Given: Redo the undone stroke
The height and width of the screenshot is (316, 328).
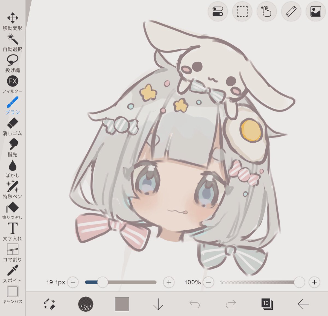Looking at the screenshot, I should tap(231, 304).
